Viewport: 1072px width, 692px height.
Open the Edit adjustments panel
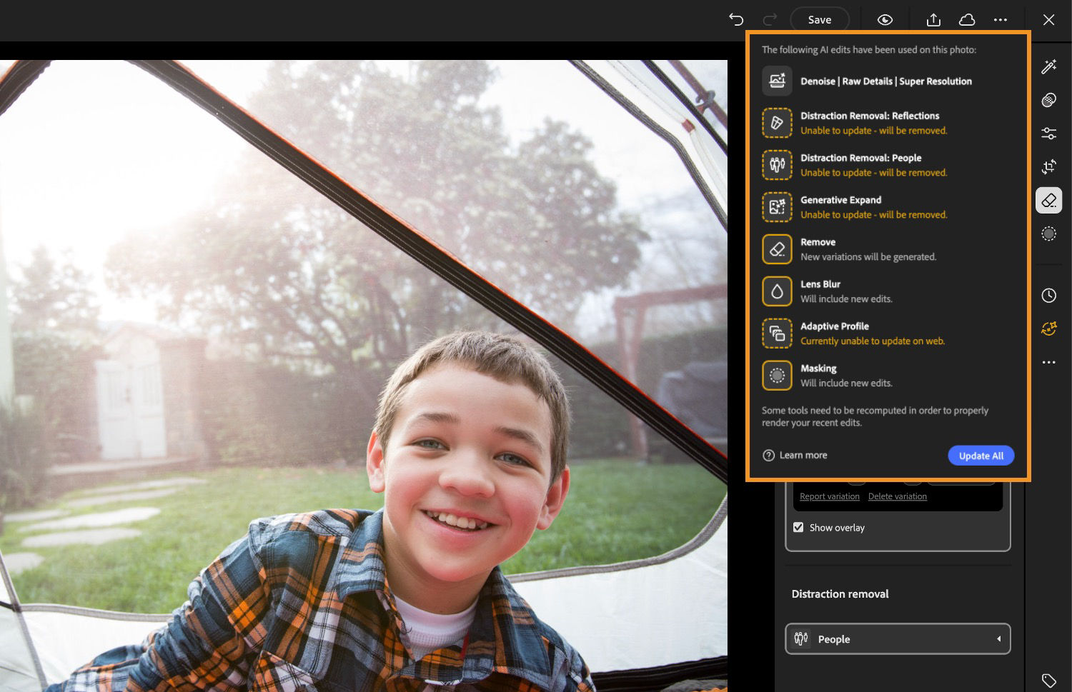pyautogui.click(x=1048, y=133)
